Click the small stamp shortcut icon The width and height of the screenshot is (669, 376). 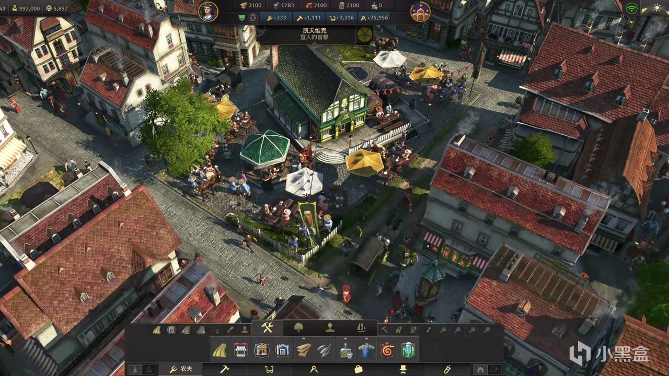click(245, 330)
